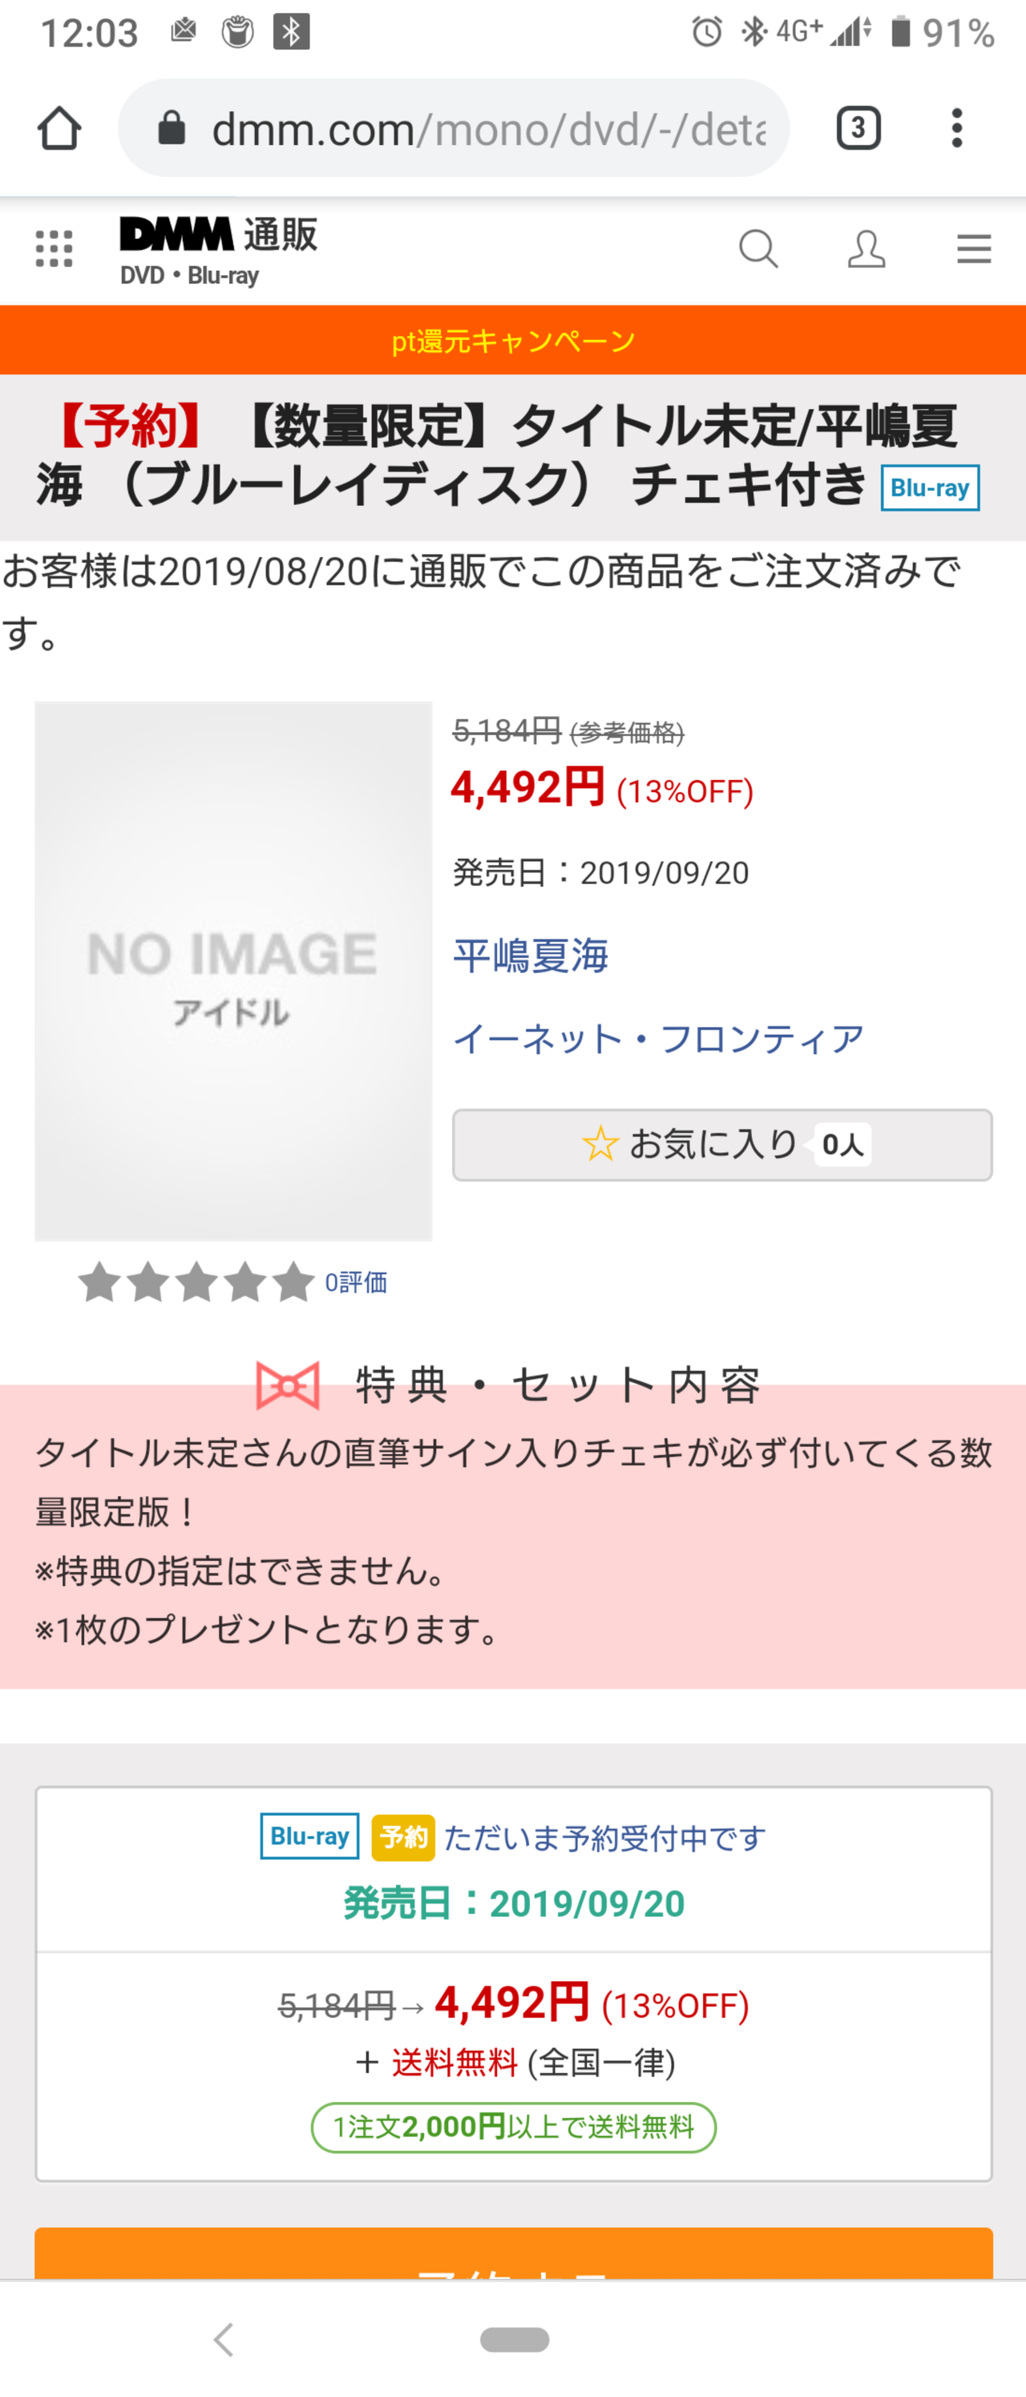Tap the Android home pill
This screenshot has width=1026, height=2397.
[515, 2339]
